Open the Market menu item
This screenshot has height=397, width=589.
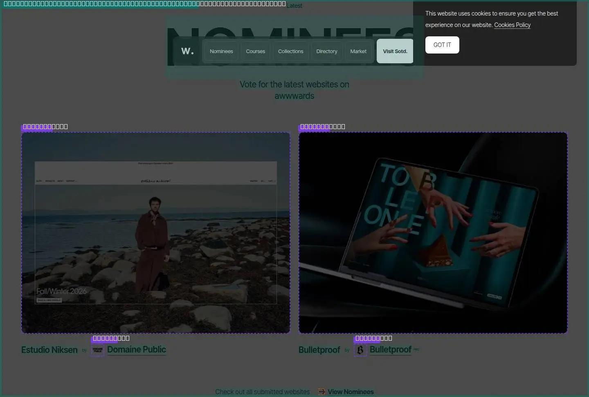(x=358, y=51)
